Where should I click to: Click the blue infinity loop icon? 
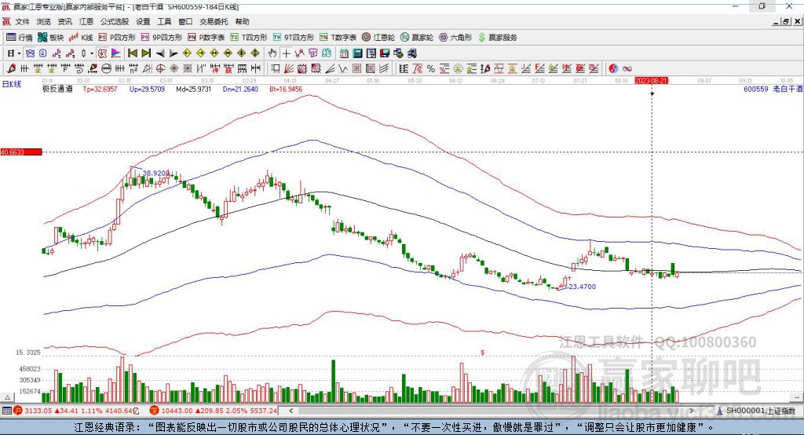(627, 69)
